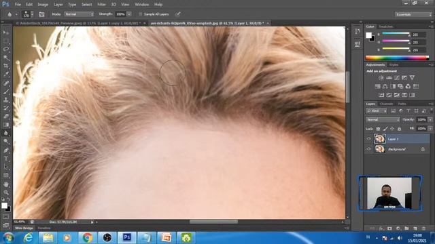Select the Rectangle shape tool
Image resolution: width=435 pixels, height=244 pixels.
click(x=6, y=176)
